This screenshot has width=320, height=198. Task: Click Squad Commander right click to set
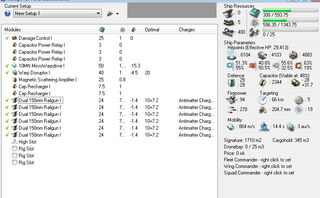259,173
